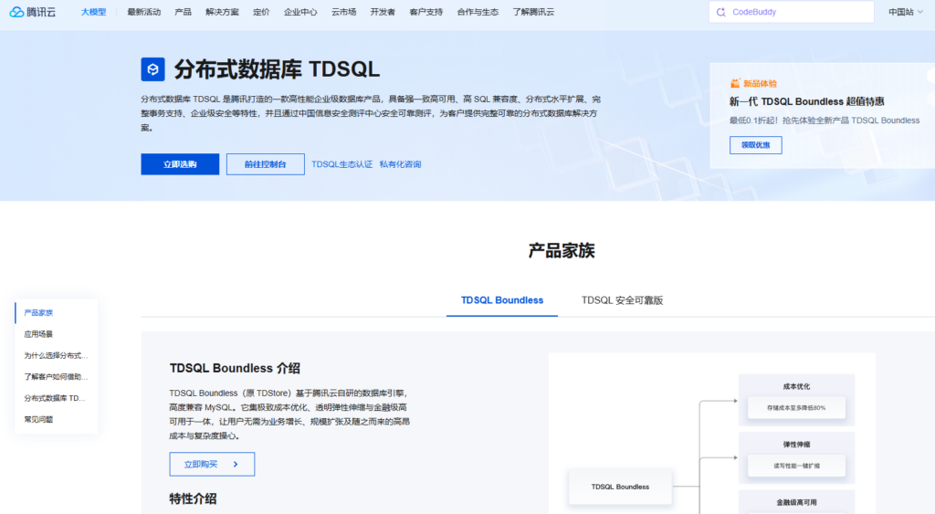Open the 开发者 menu

(x=383, y=12)
